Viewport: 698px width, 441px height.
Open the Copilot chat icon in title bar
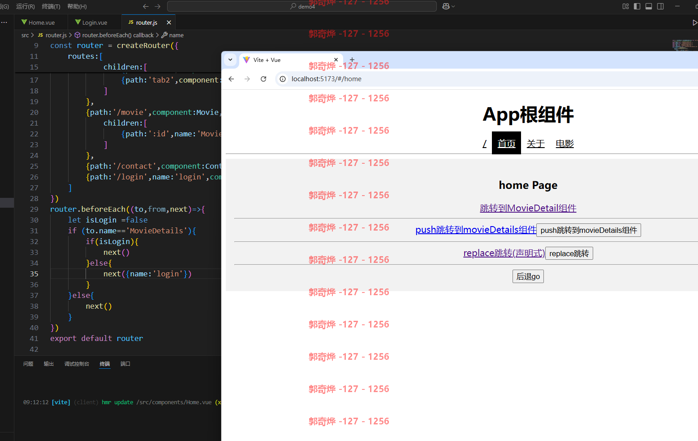(446, 6)
